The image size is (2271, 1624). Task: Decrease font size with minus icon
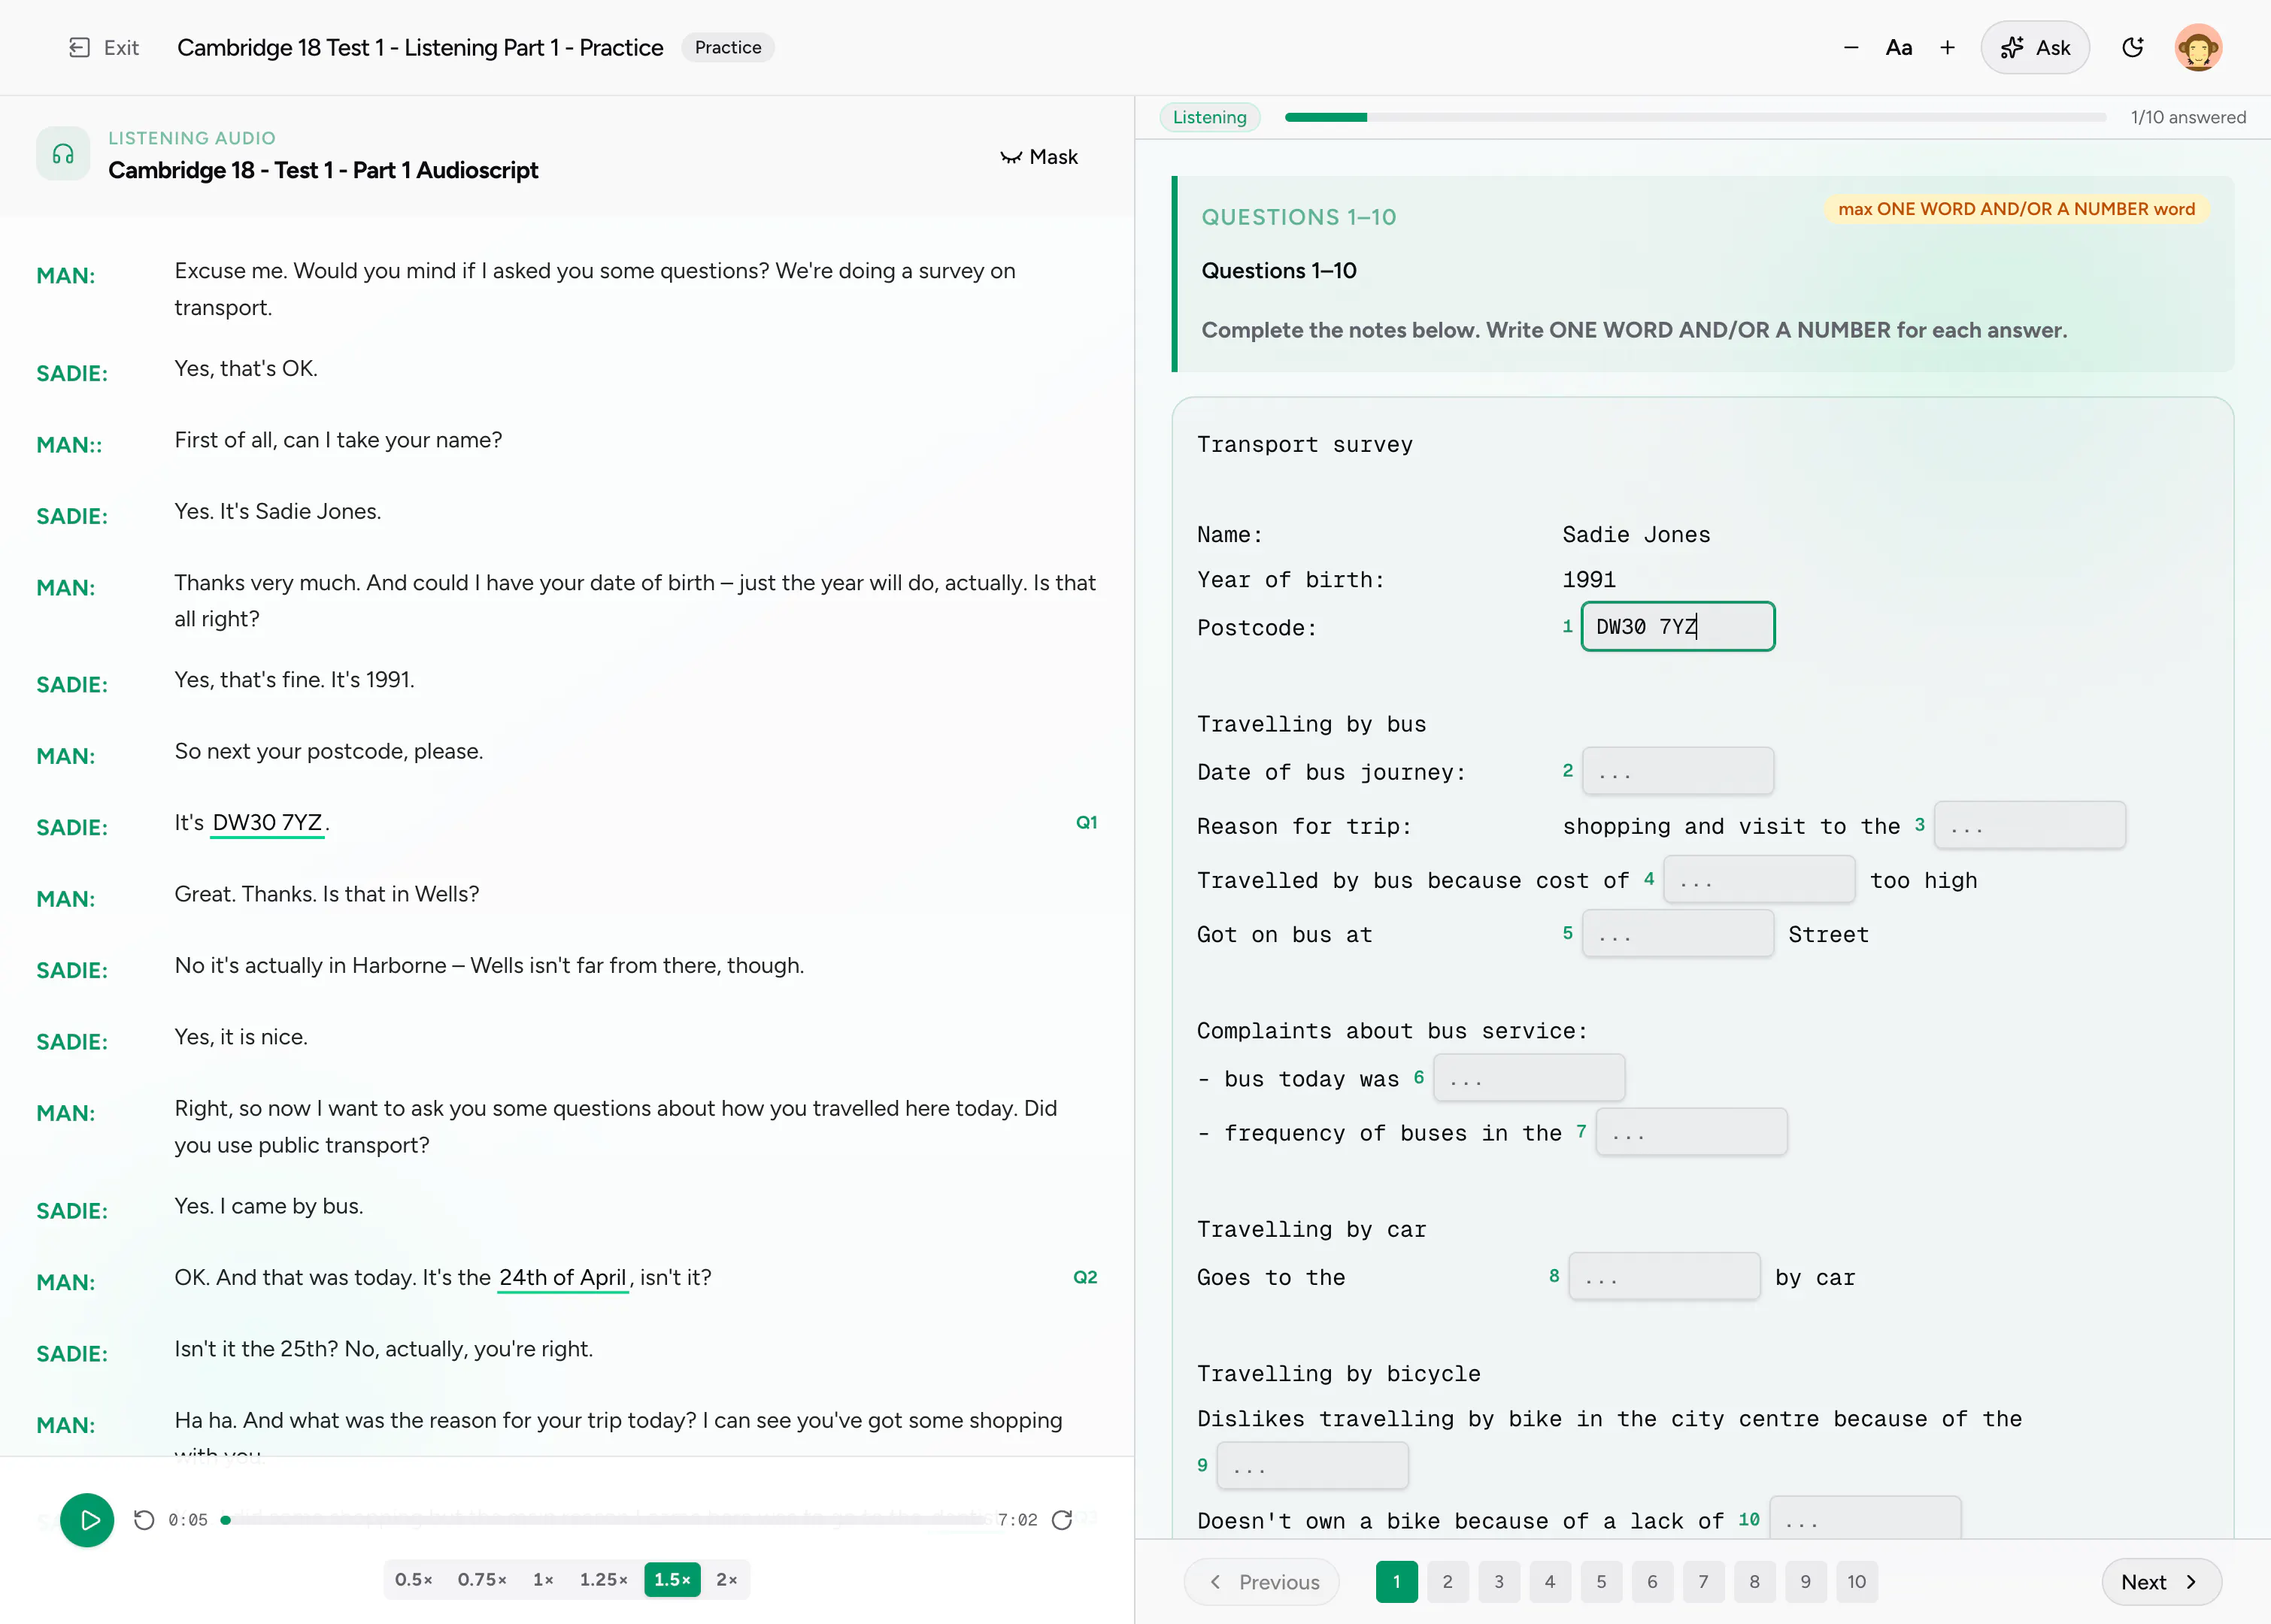click(1851, 47)
